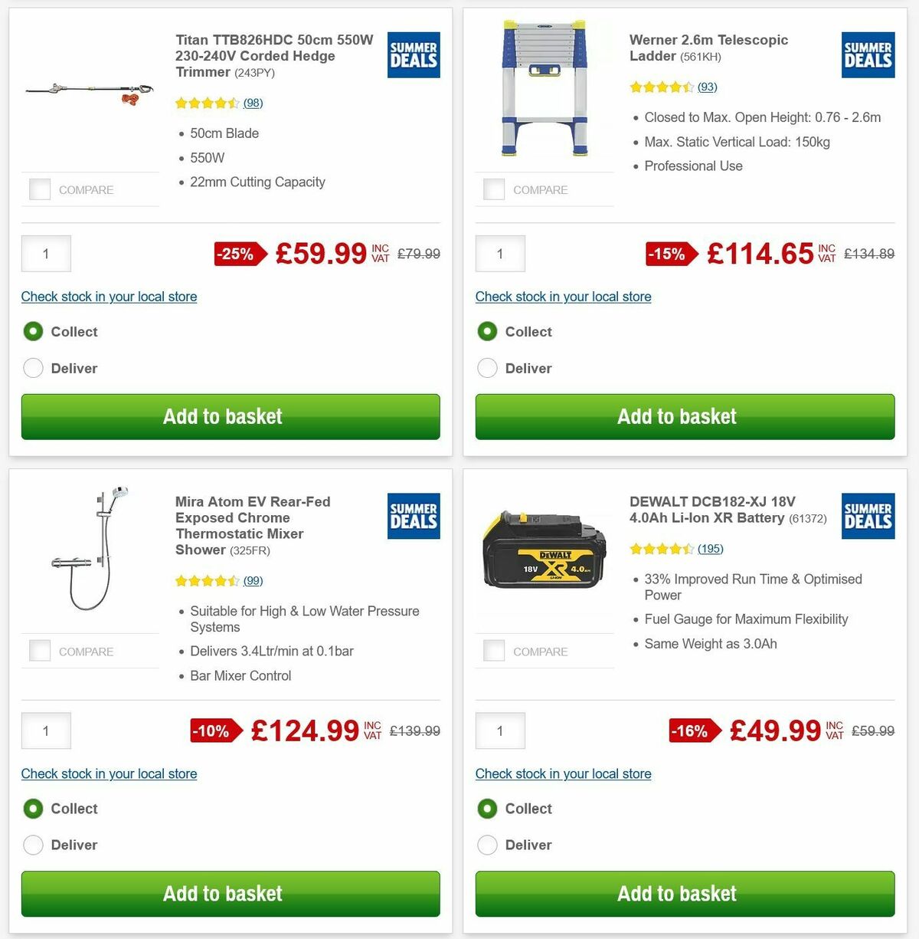Click the Summer Deals badge on the Titan trimmer
The height and width of the screenshot is (939, 919).
pos(413,54)
